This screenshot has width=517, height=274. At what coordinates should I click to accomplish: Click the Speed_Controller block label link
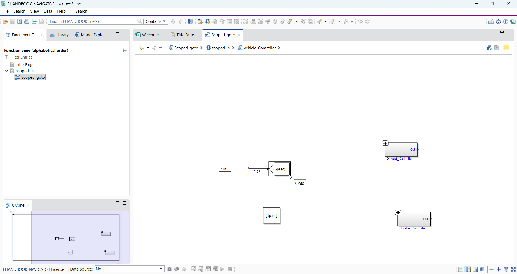(400, 159)
